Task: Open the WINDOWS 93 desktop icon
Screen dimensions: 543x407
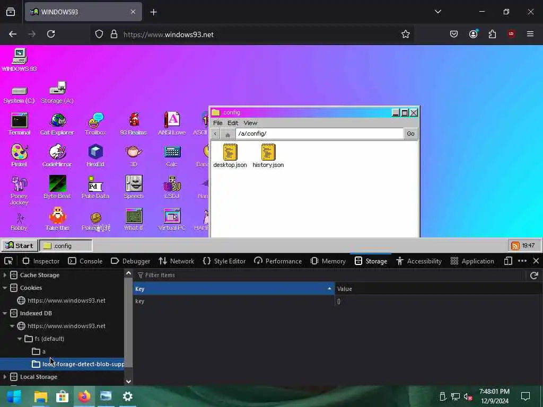Action: (20, 60)
